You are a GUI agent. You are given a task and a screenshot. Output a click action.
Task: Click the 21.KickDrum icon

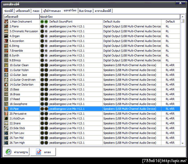6,119
